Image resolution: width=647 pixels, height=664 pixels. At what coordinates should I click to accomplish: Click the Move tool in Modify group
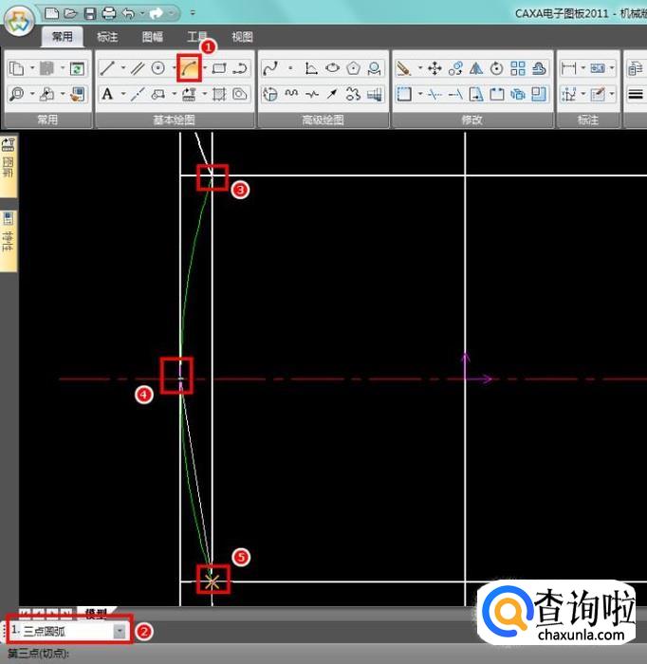coord(434,68)
